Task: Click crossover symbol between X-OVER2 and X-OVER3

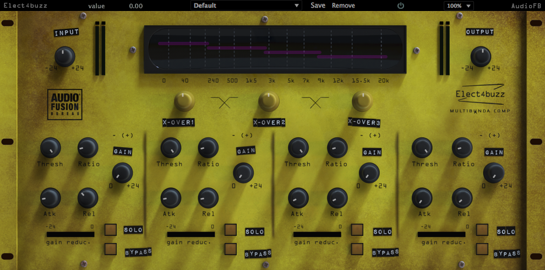Action: tap(315, 102)
